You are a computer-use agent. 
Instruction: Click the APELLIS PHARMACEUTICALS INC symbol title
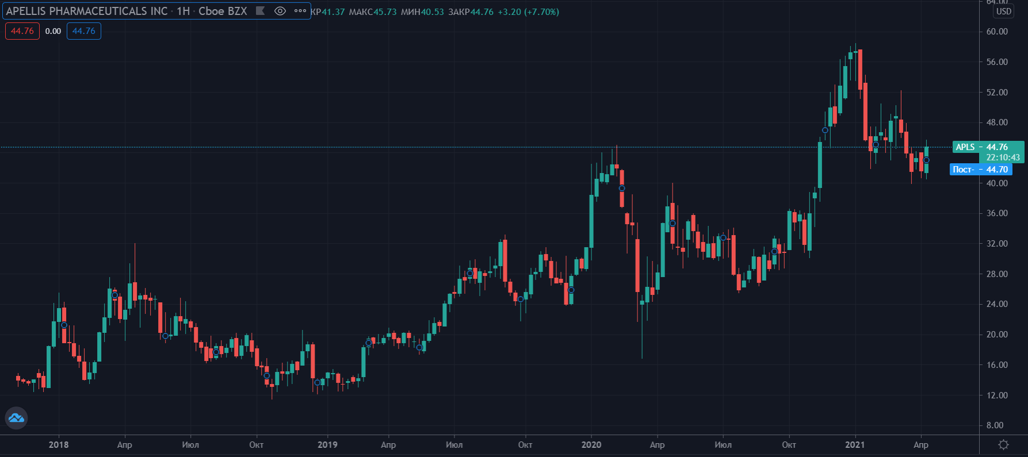(87, 11)
